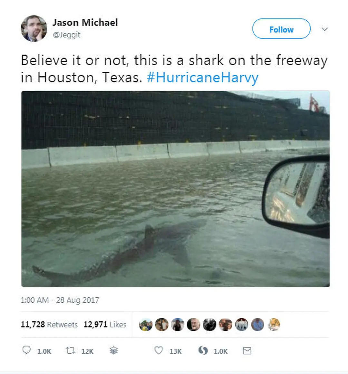Open the 1:00 AM - 28 Aug 2017 timestamp
348x374 pixels.
pyautogui.click(x=60, y=300)
